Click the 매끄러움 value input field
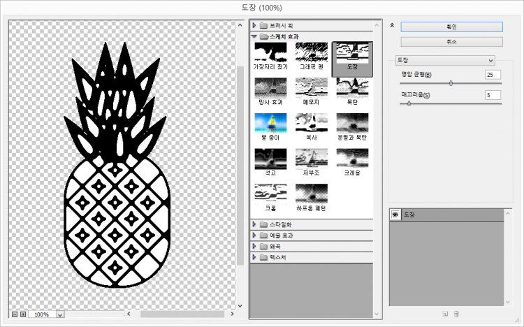 [493, 95]
